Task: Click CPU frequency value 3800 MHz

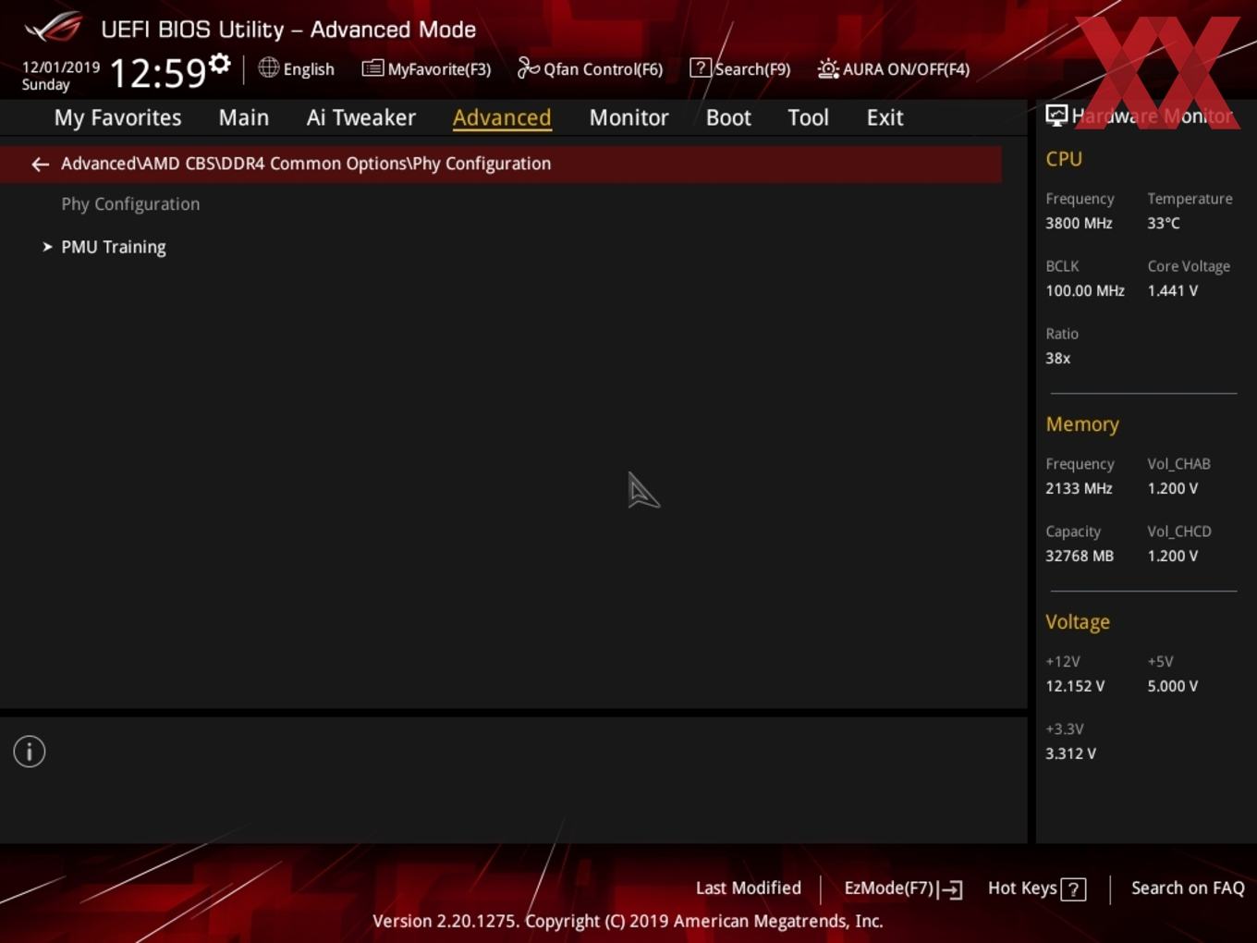Action: coord(1079,223)
